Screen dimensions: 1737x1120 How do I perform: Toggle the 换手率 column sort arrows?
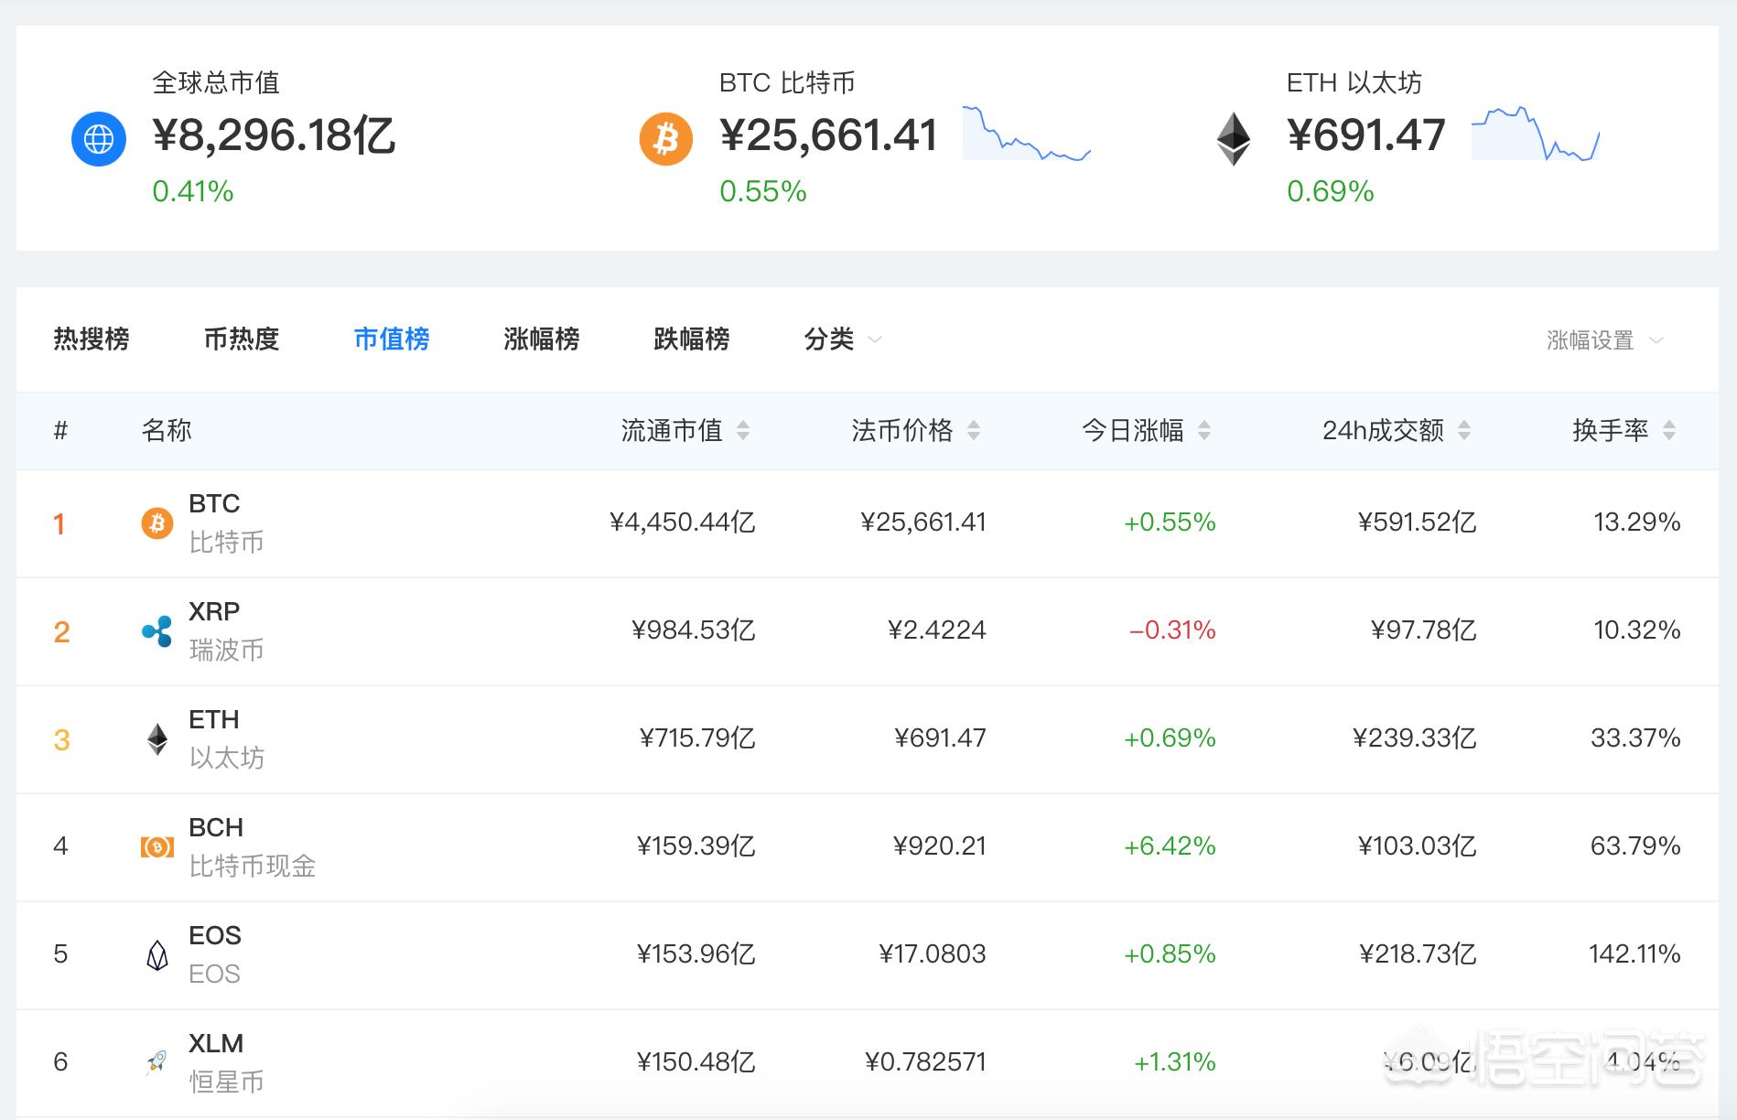[x=1669, y=430]
